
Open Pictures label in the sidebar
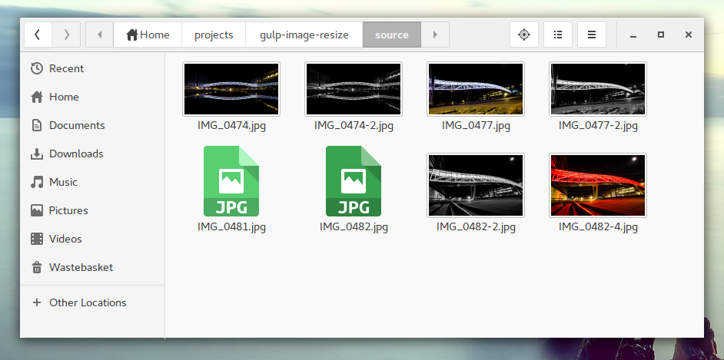click(68, 210)
